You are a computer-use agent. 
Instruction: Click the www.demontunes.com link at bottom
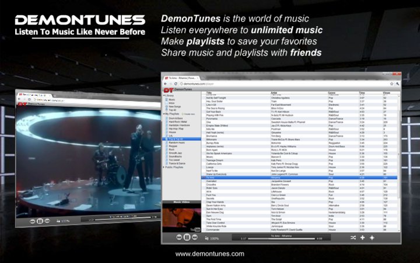tap(210, 254)
